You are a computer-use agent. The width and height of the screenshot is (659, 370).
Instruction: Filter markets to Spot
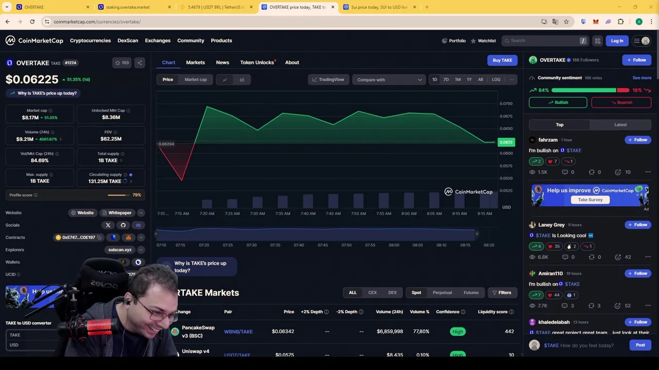[416, 293]
